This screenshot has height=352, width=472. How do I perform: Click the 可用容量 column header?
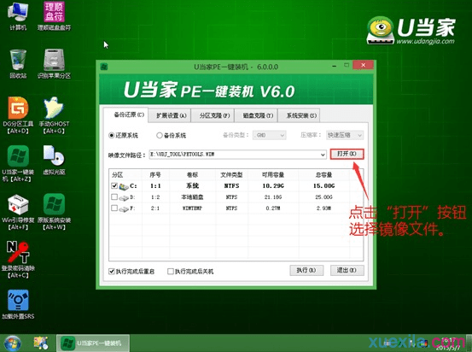[273, 175]
